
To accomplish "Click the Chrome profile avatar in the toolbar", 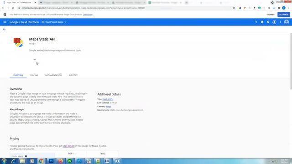I will point(284,8).
